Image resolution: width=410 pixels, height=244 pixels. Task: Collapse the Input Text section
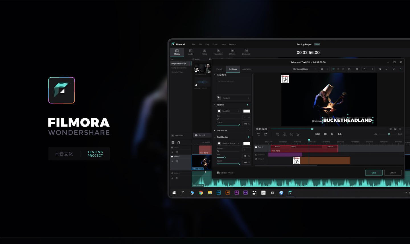tap(215, 75)
